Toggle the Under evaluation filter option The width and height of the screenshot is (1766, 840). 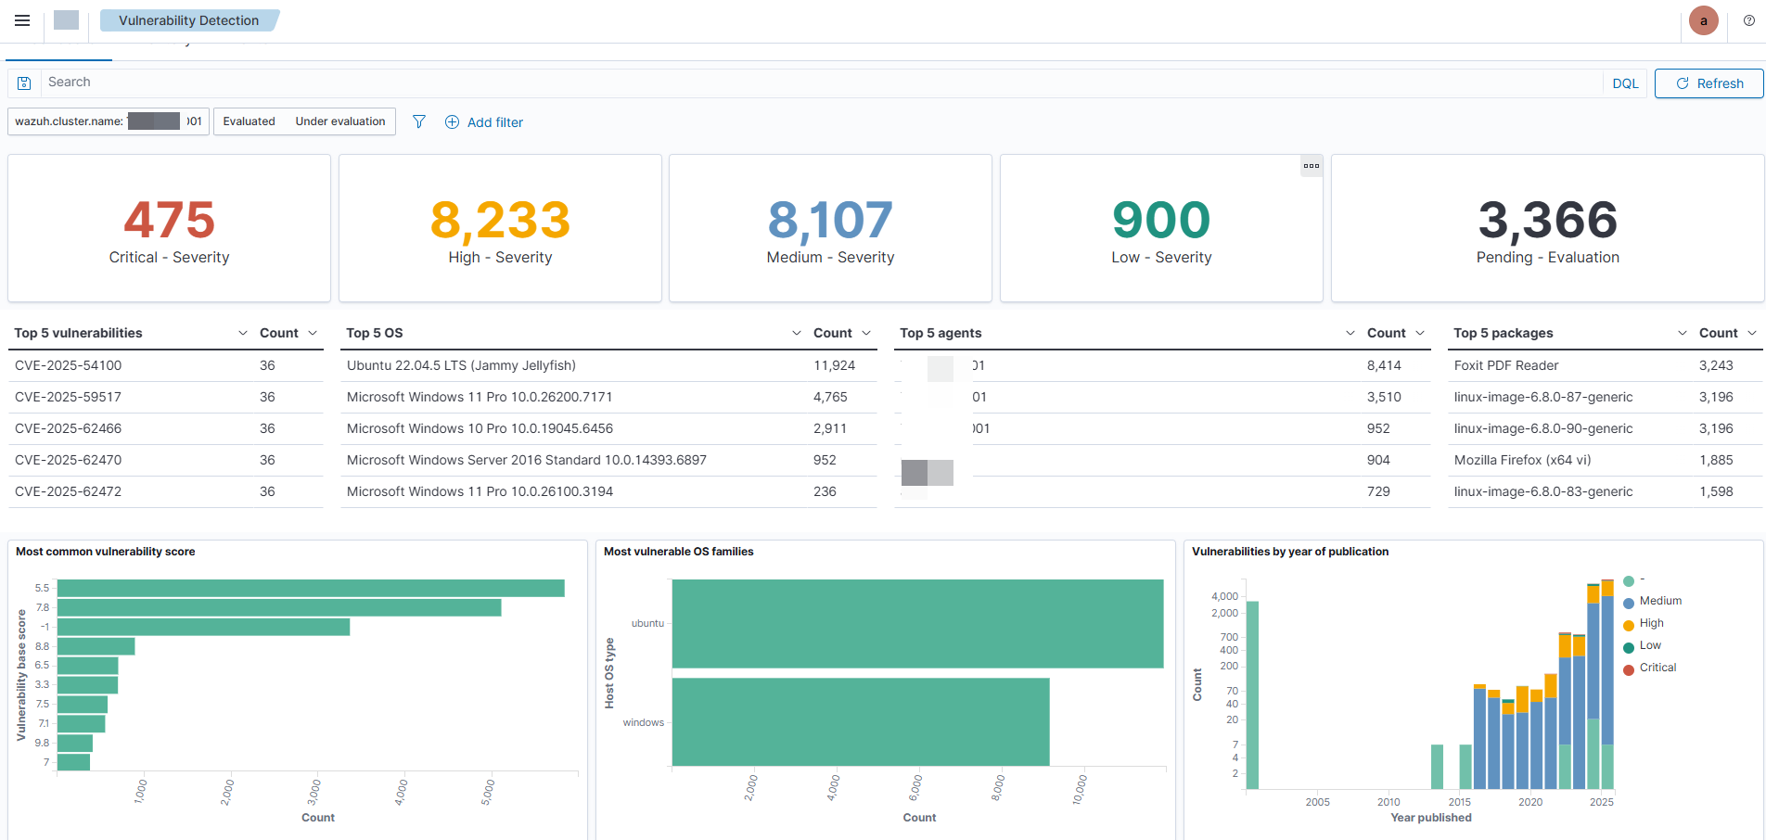[x=339, y=121]
